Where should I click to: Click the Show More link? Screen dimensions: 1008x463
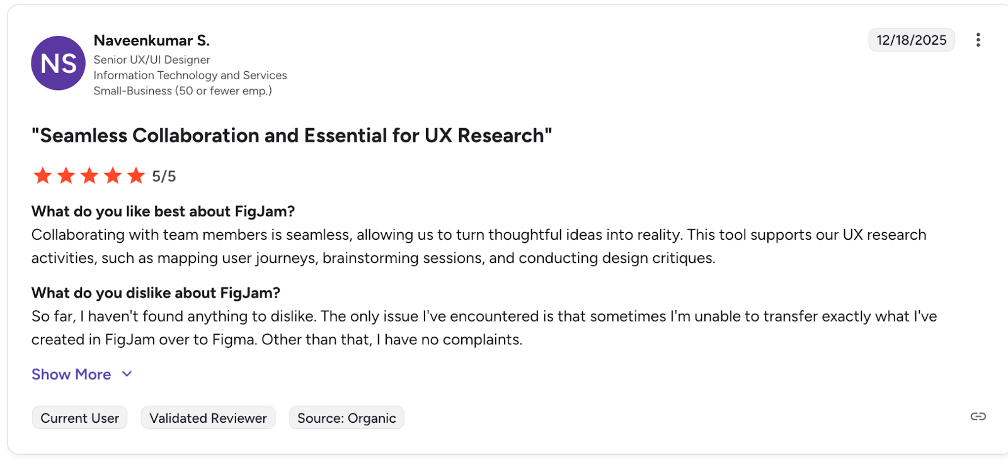71,374
